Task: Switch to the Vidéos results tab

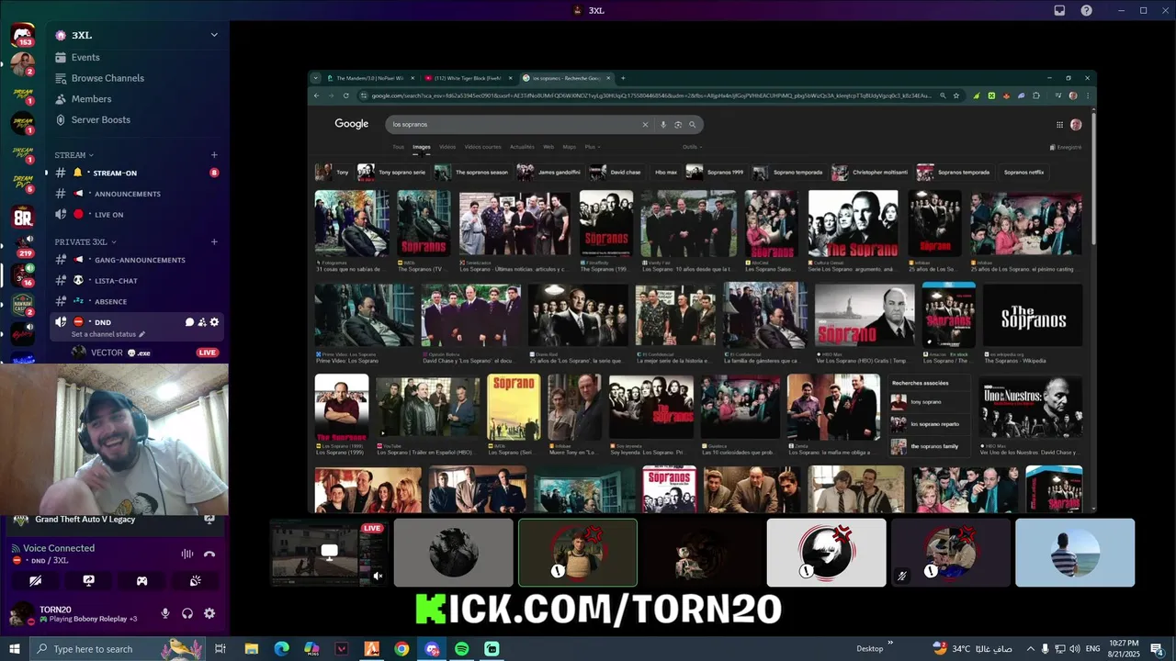Action: click(447, 147)
